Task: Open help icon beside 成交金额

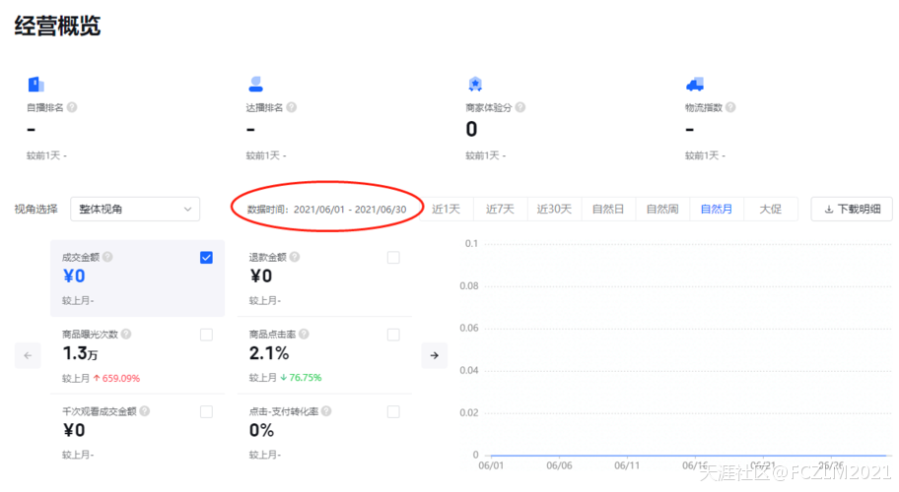Action: pyautogui.click(x=107, y=257)
